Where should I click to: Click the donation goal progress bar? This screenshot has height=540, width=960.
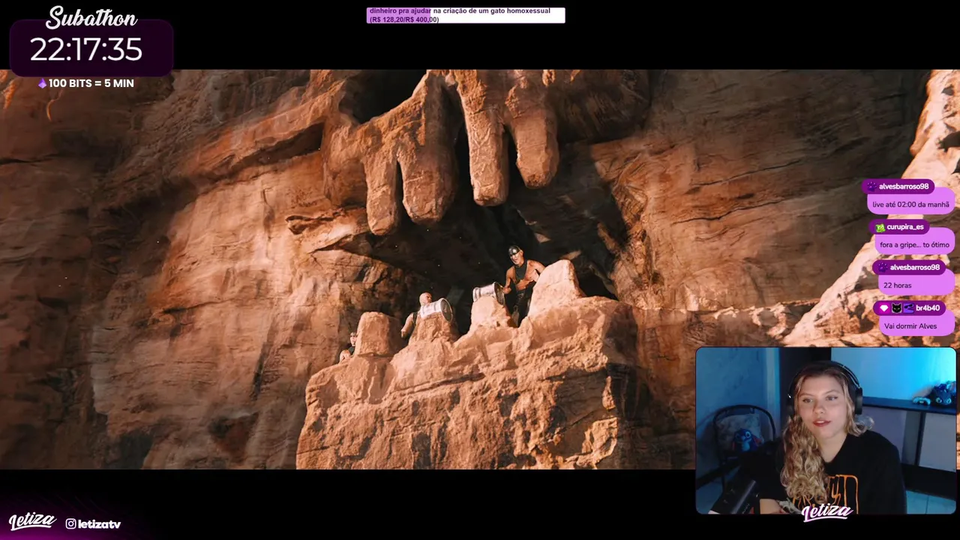tap(466, 15)
